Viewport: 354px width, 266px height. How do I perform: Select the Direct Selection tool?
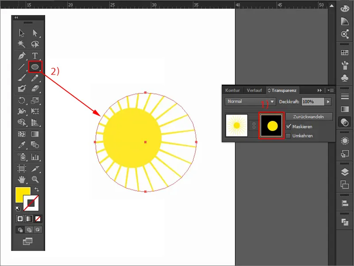click(35, 33)
